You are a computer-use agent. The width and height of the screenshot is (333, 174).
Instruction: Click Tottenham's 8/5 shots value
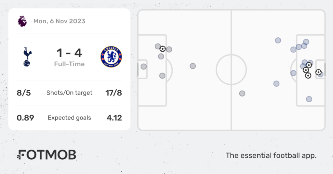pyautogui.click(x=24, y=93)
